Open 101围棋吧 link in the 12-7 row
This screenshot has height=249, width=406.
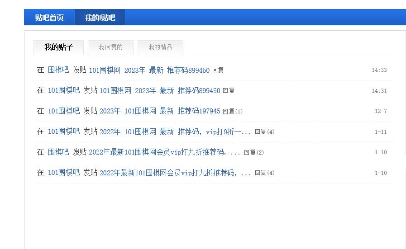pyautogui.click(x=64, y=111)
